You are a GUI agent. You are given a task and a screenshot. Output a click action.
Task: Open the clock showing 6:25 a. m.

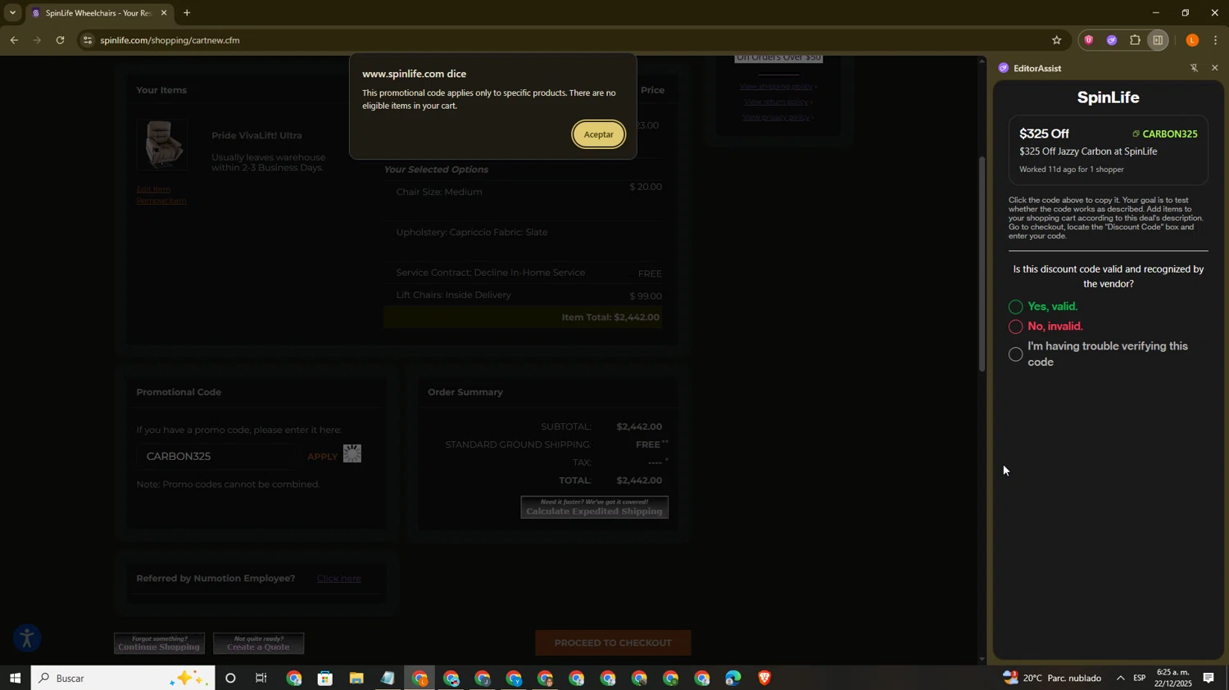pos(1172,678)
